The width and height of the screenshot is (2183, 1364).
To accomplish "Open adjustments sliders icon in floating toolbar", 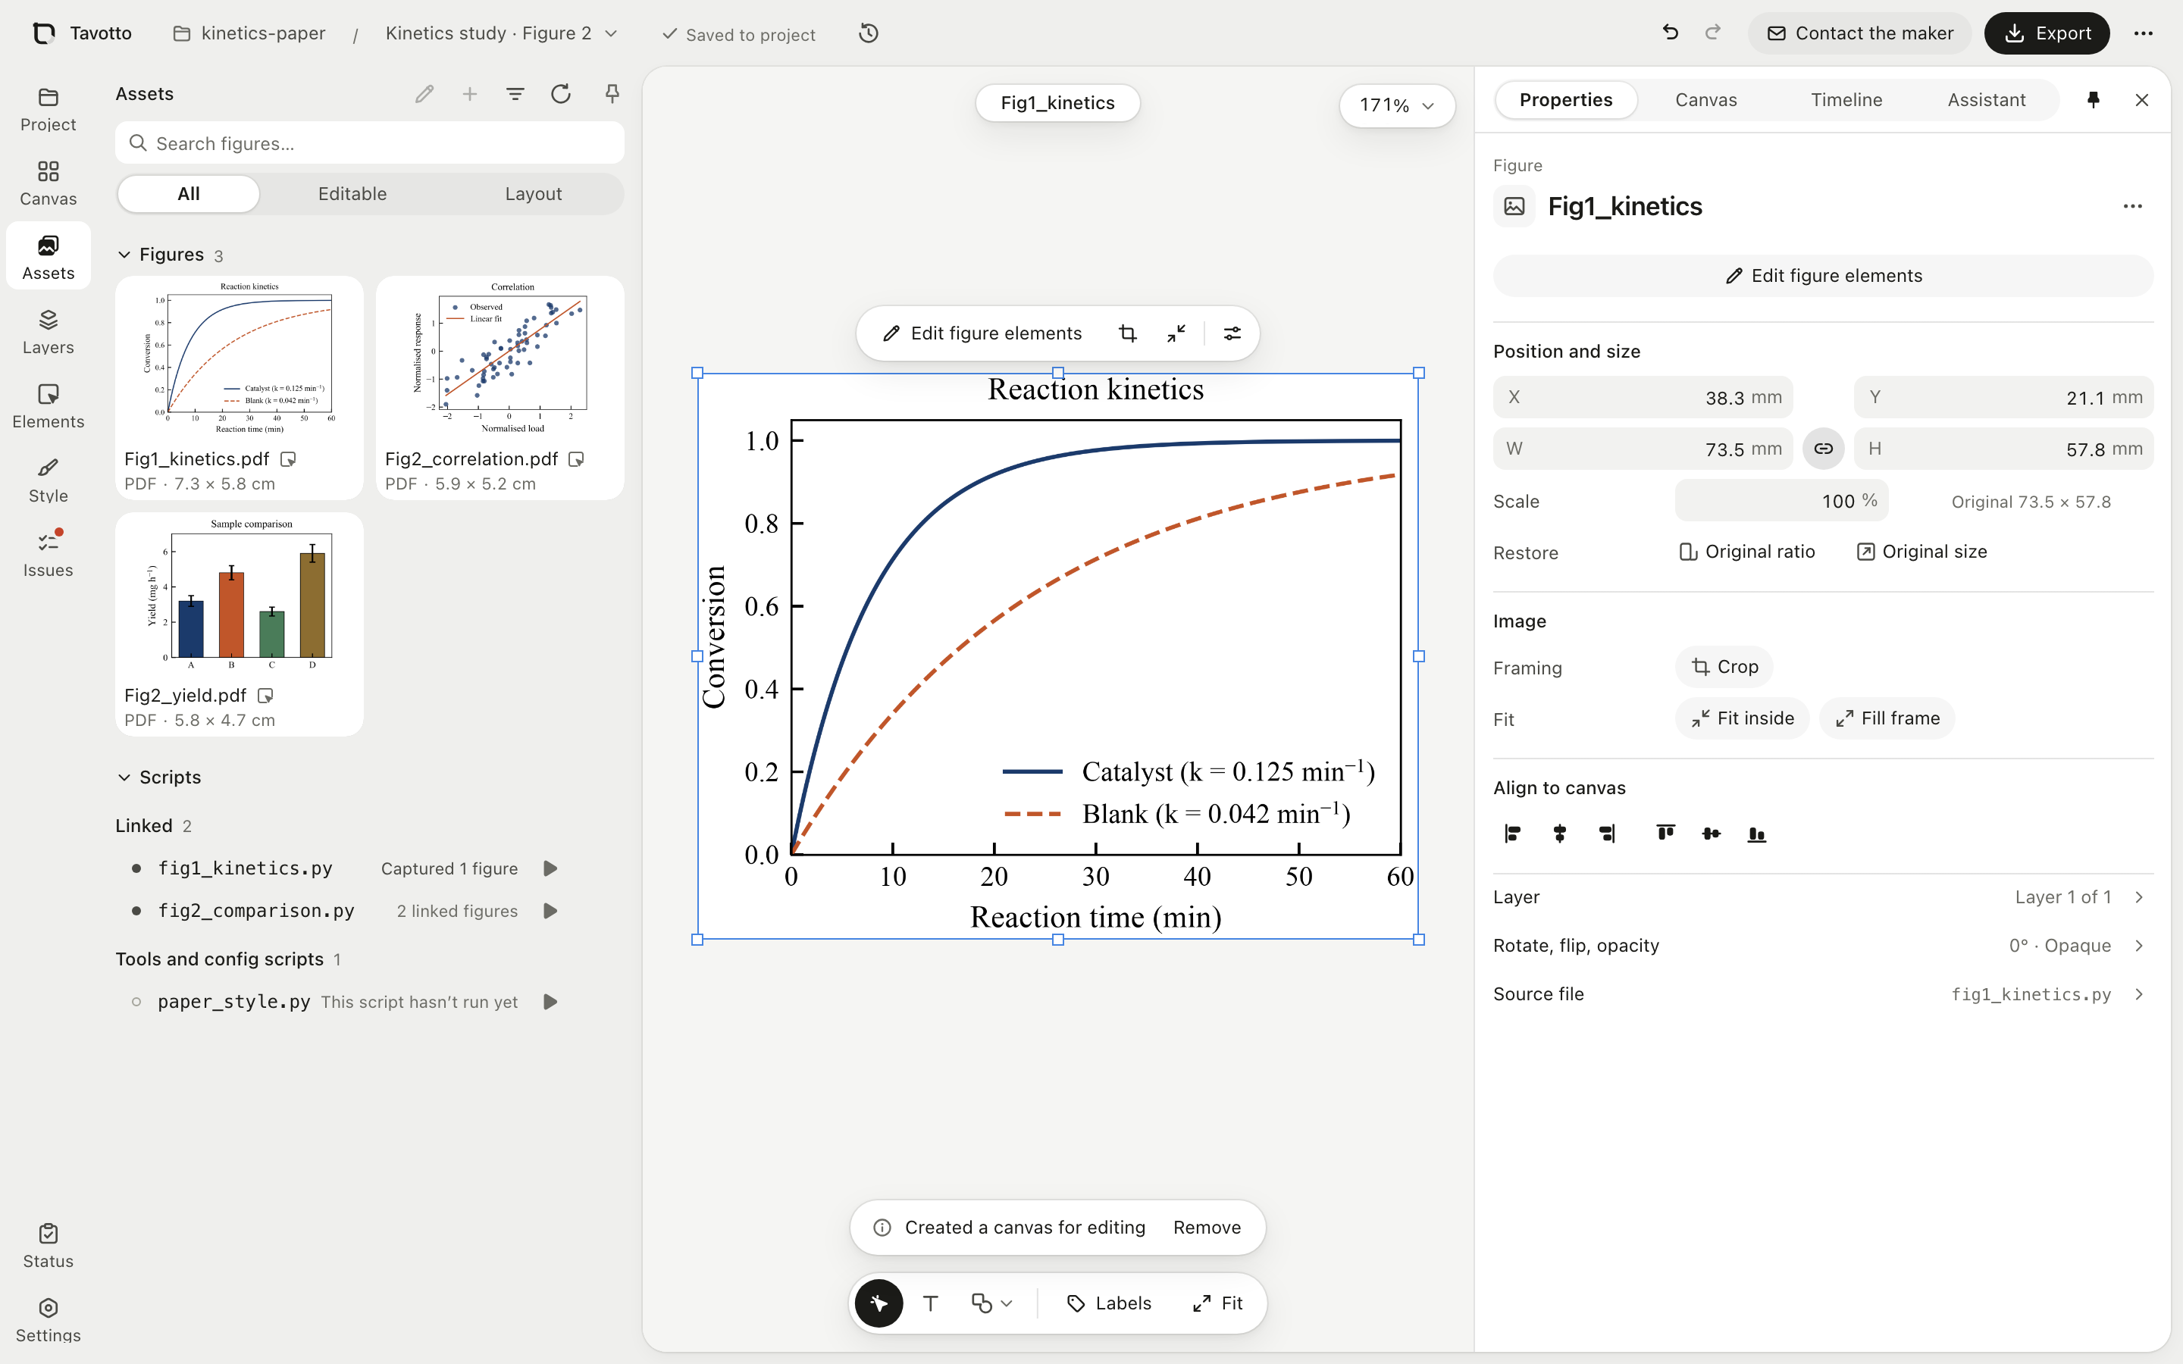I will point(1232,333).
